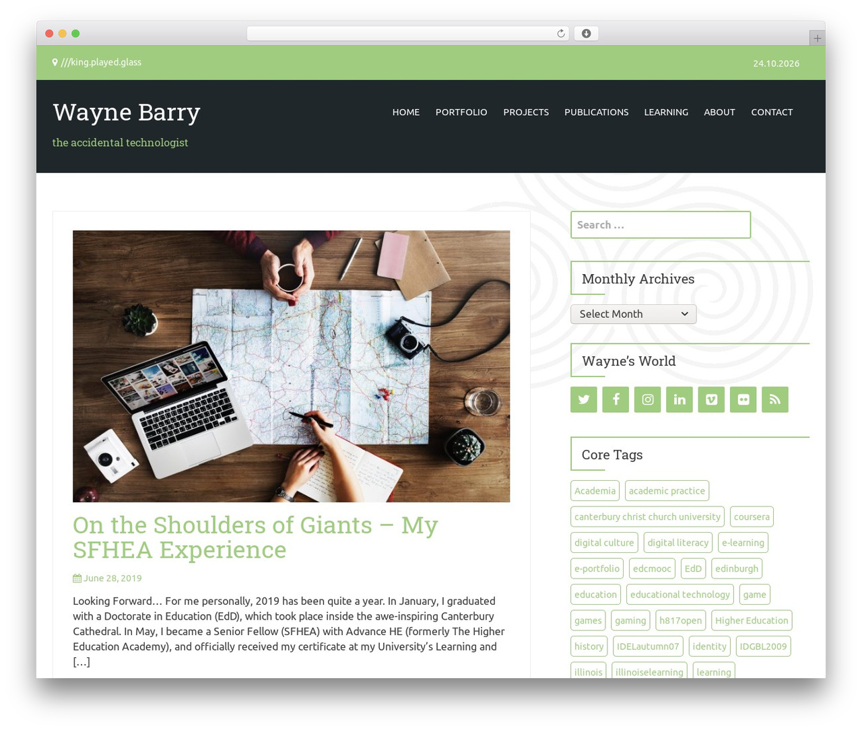Open the Facebook social icon
The width and height of the screenshot is (862, 730).
click(x=616, y=399)
